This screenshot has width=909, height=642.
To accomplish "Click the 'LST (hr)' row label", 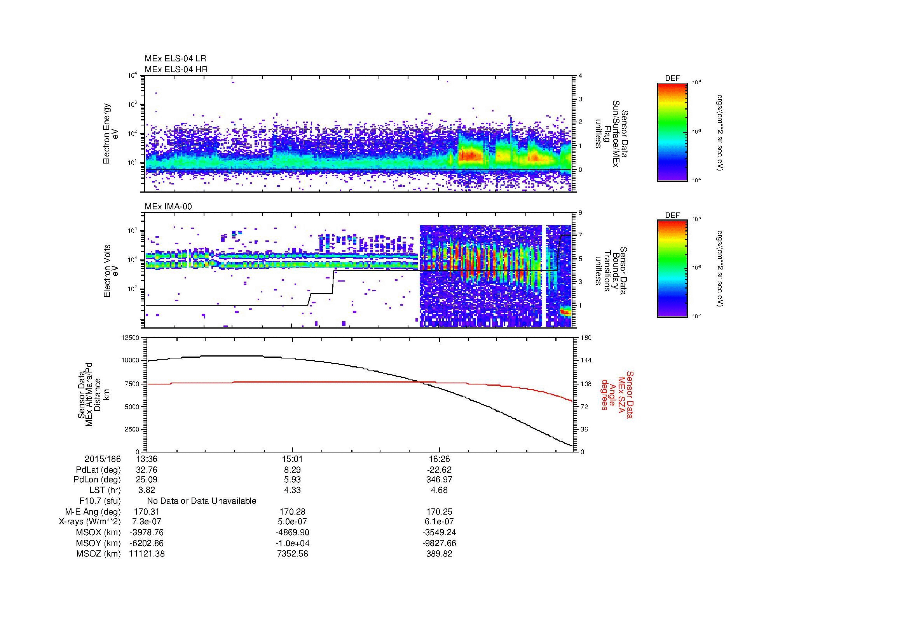I will (105, 490).
